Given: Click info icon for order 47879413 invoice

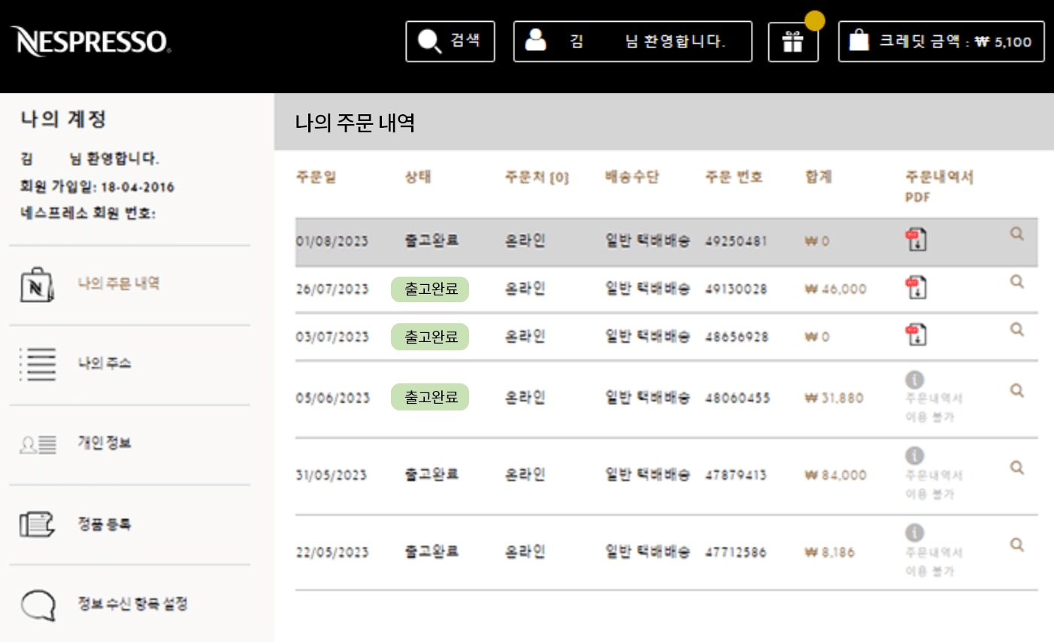Looking at the screenshot, I should [914, 456].
